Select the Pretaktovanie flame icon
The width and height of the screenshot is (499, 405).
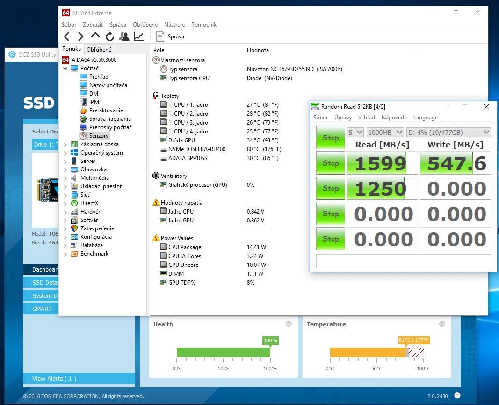(83, 110)
